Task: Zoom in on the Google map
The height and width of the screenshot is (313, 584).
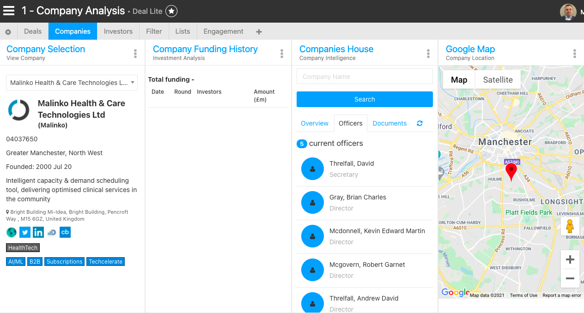Action: pos(570,260)
